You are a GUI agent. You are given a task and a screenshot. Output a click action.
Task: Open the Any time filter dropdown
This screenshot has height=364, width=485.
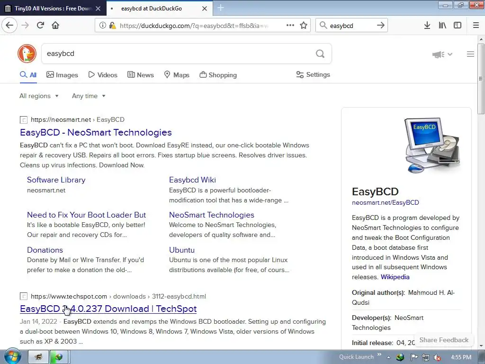point(89,96)
